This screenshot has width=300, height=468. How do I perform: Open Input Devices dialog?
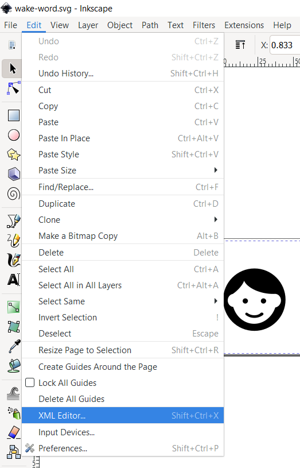click(x=123, y=432)
